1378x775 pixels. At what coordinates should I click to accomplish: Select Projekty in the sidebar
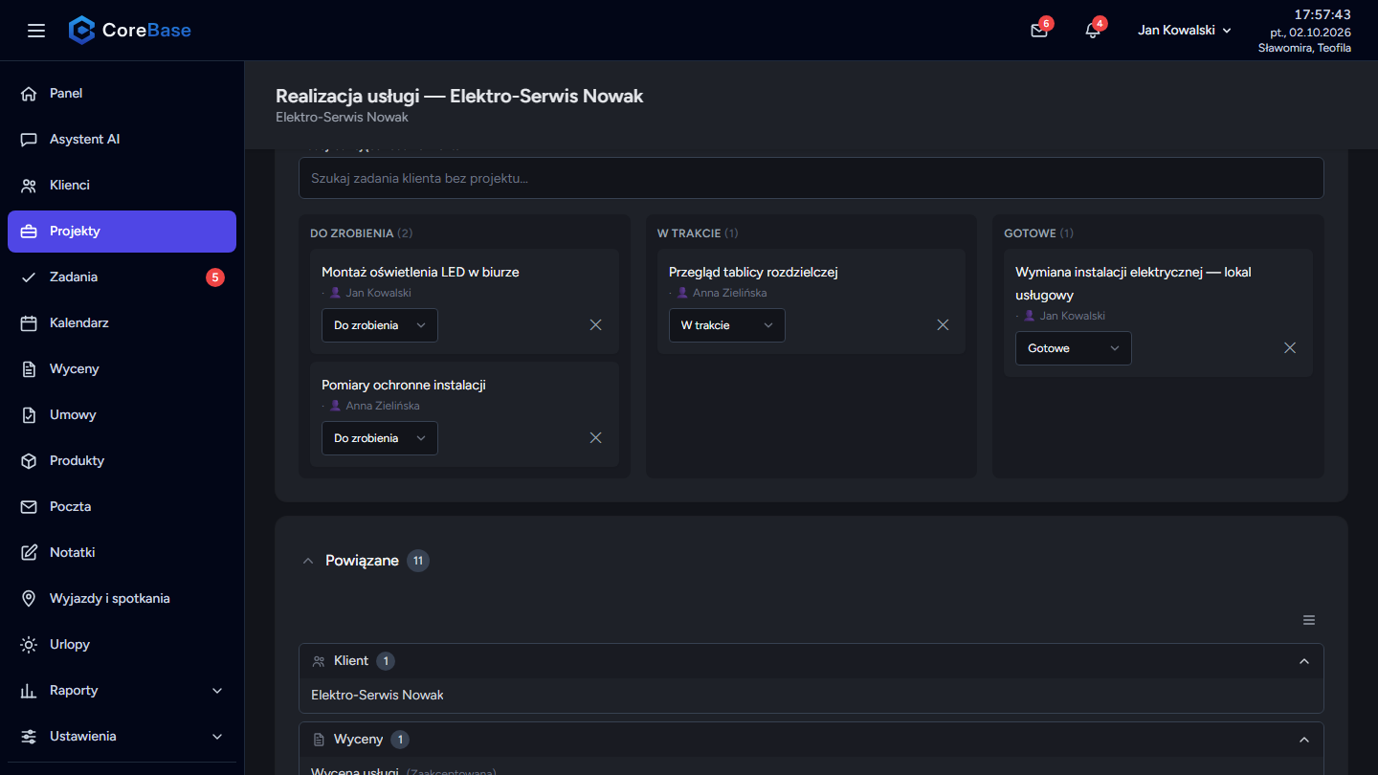coord(122,231)
